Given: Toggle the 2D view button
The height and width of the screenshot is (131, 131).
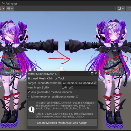Looking at the screenshot, I should click(129, 8).
